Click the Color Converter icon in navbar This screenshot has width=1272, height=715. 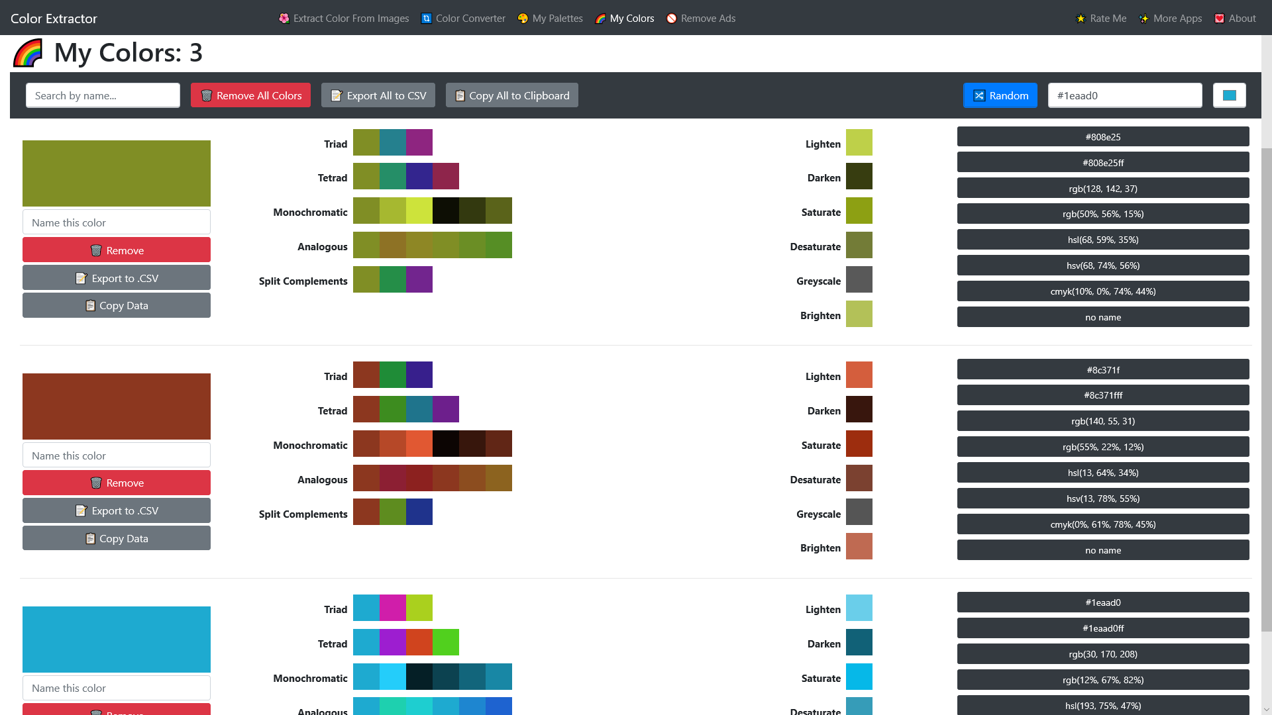[427, 19]
